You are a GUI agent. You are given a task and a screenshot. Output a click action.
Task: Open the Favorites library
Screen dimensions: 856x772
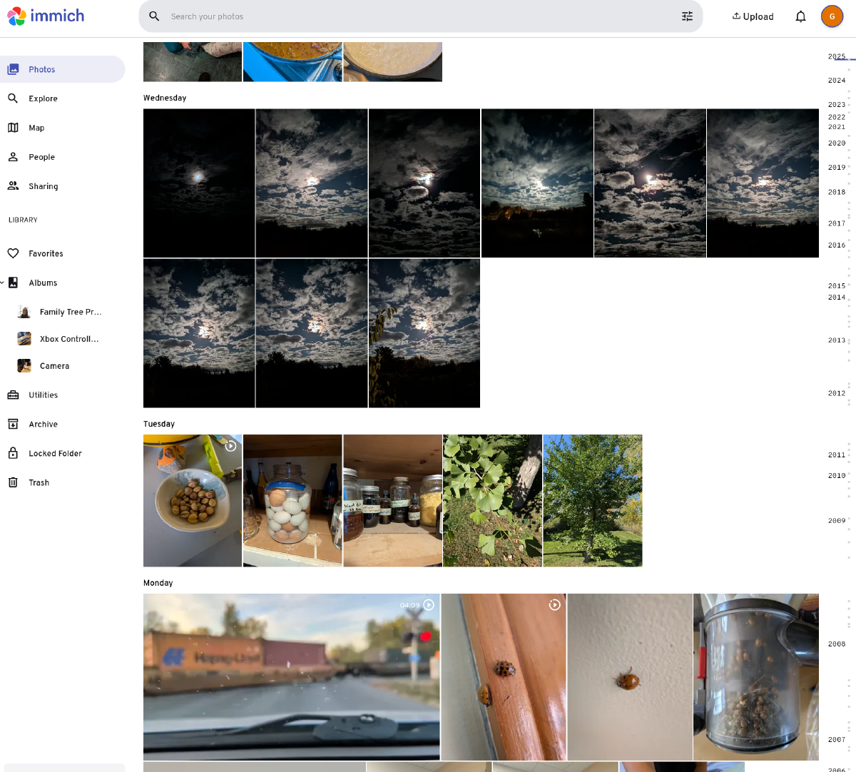click(x=46, y=253)
